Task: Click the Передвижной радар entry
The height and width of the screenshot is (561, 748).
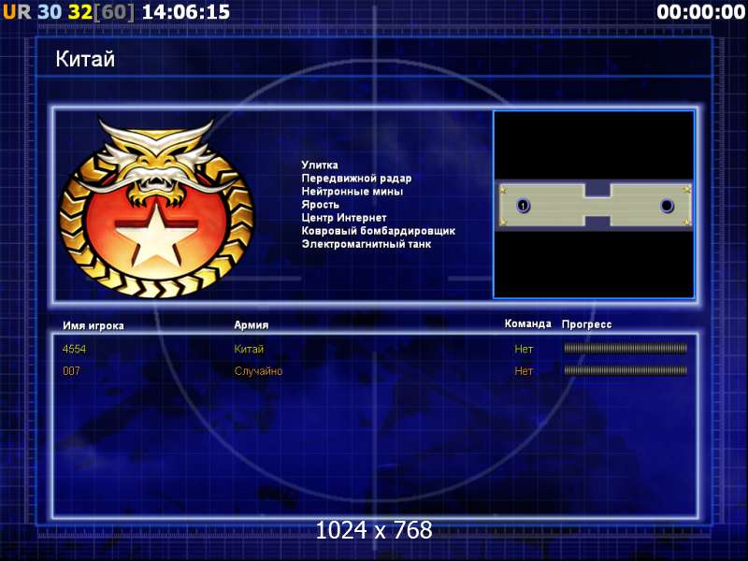Action: click(356, 179)
